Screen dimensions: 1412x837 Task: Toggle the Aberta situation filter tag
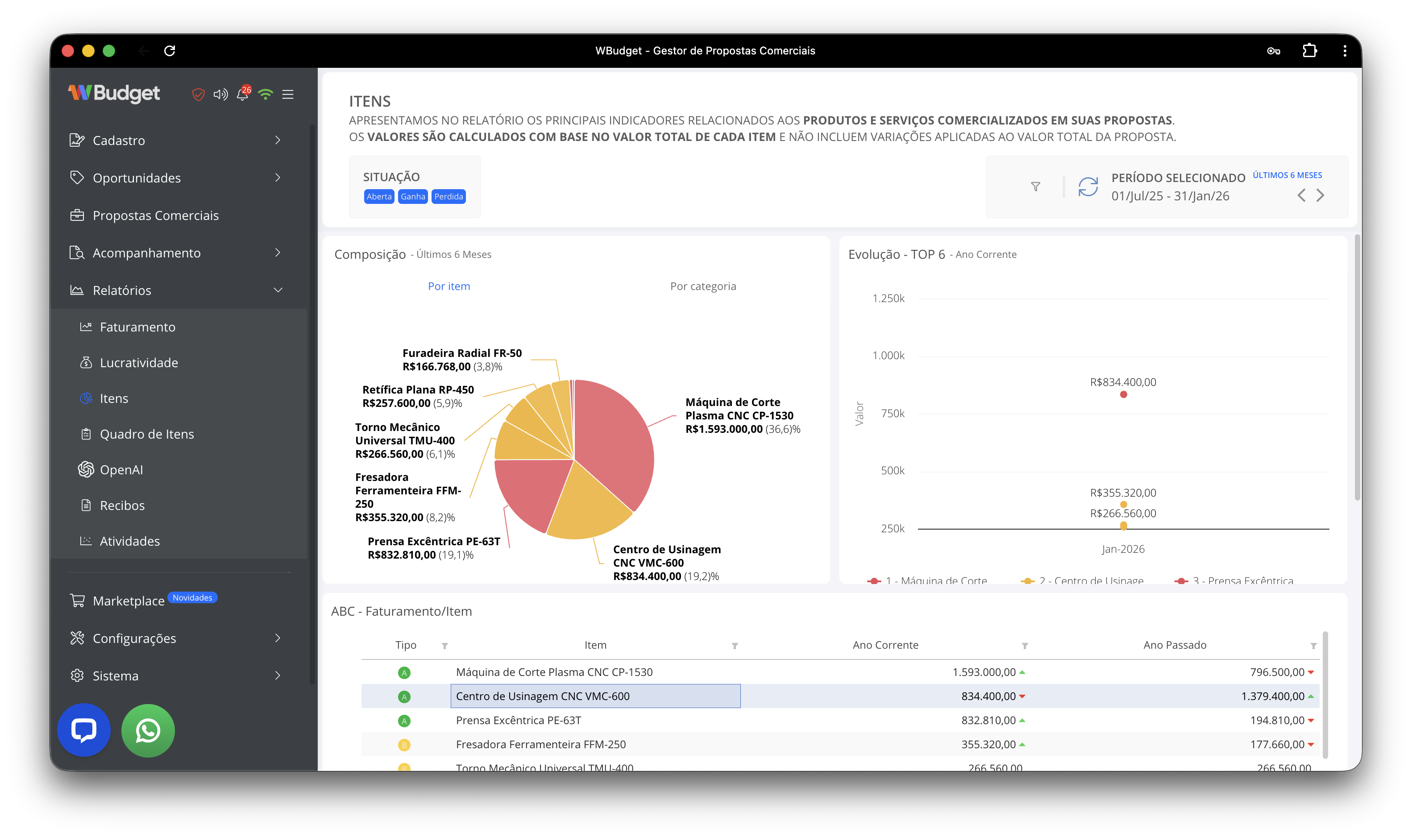point(378,197)
